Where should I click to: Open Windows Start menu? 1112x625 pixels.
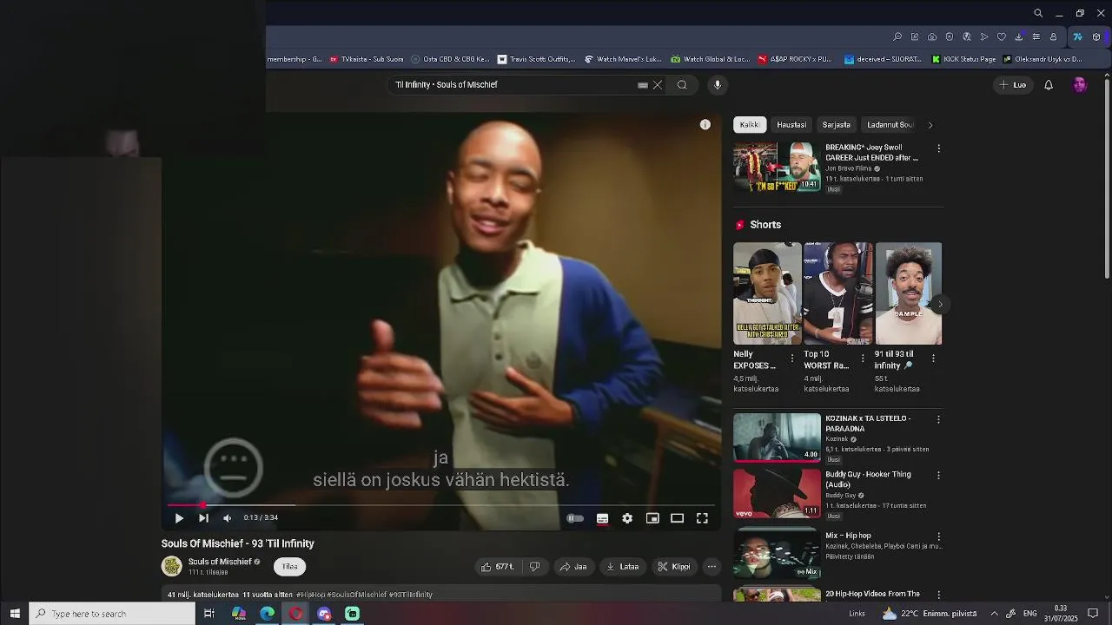[x=15, y=614]
